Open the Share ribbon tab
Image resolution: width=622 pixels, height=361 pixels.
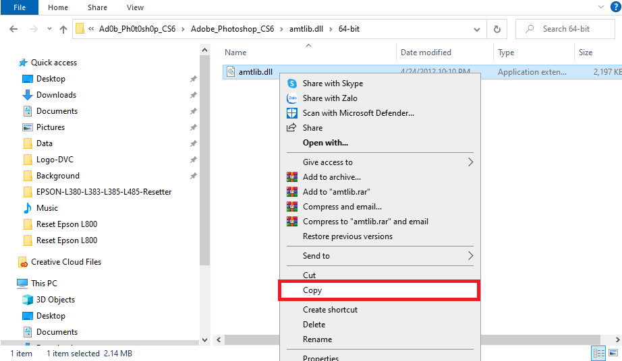[97, 7]
